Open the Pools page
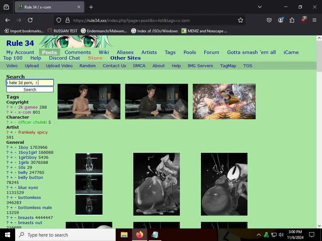 coord(190,52)
